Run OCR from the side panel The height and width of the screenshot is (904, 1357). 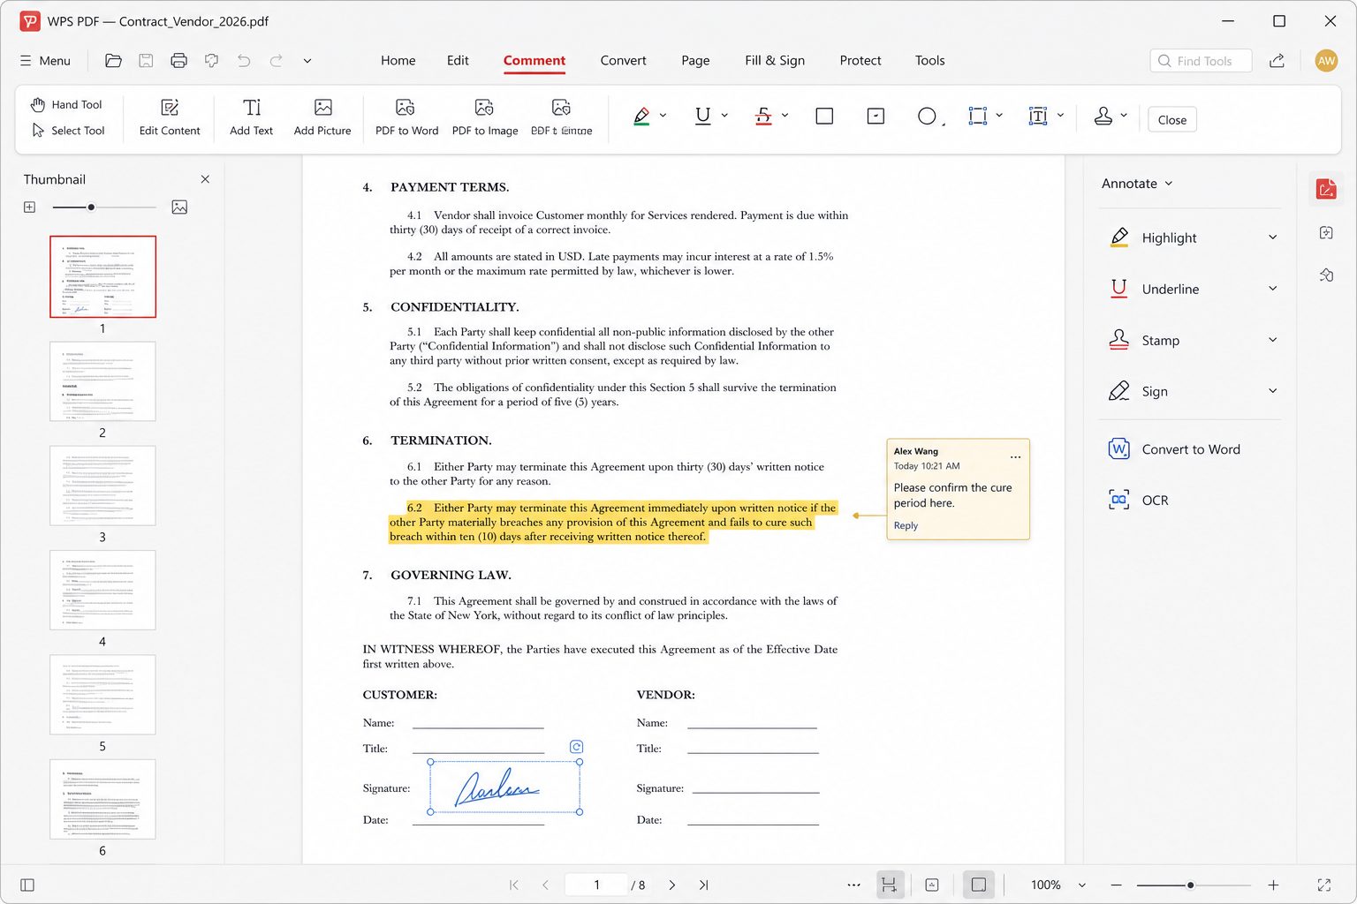click(x=1139, y=501)
